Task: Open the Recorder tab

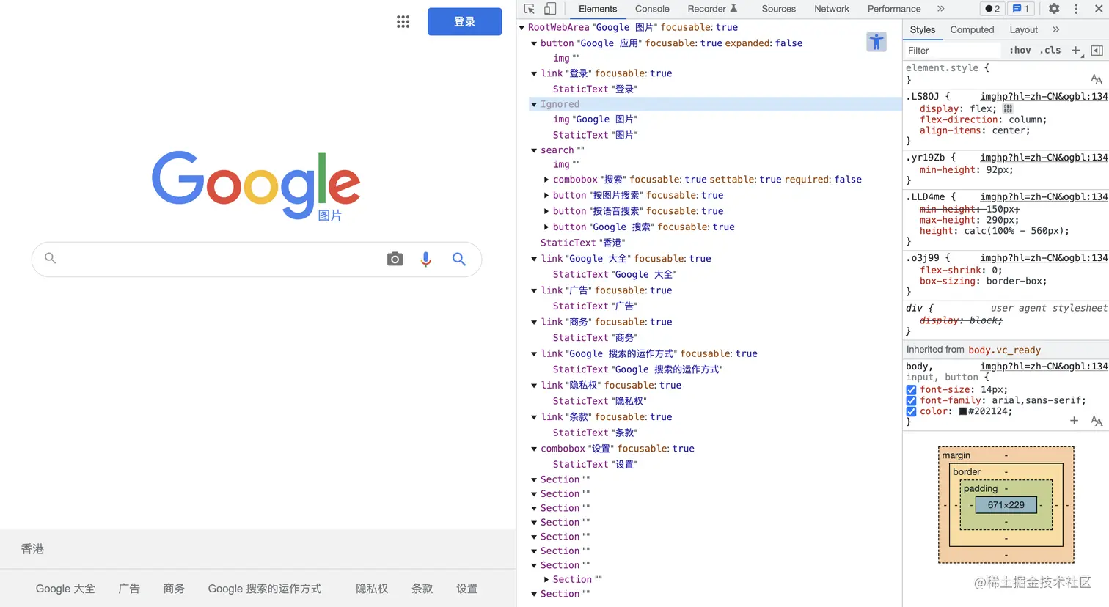Action: click(711, 9)
